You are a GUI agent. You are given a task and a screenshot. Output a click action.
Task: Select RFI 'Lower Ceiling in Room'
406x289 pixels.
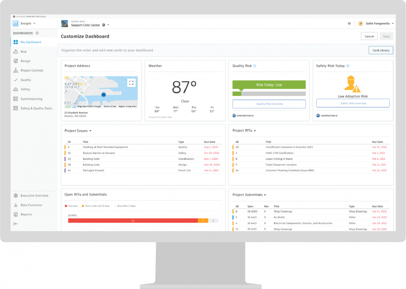[x=311, y=159]
